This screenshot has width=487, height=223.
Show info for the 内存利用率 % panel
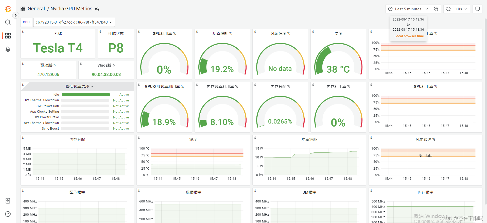tap(313, 85)
